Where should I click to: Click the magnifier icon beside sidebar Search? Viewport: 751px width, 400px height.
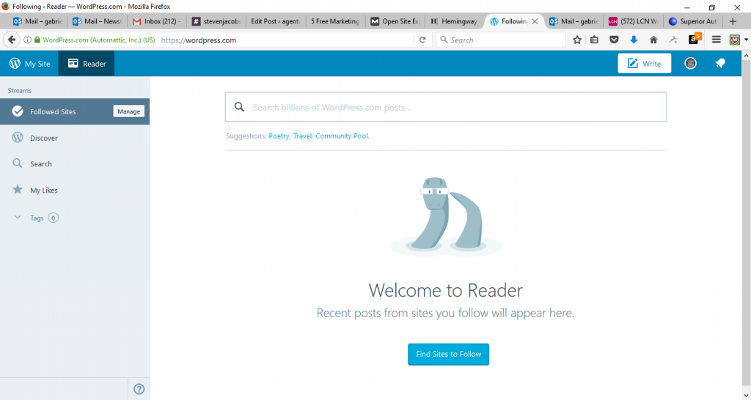[x=18, y=163]
